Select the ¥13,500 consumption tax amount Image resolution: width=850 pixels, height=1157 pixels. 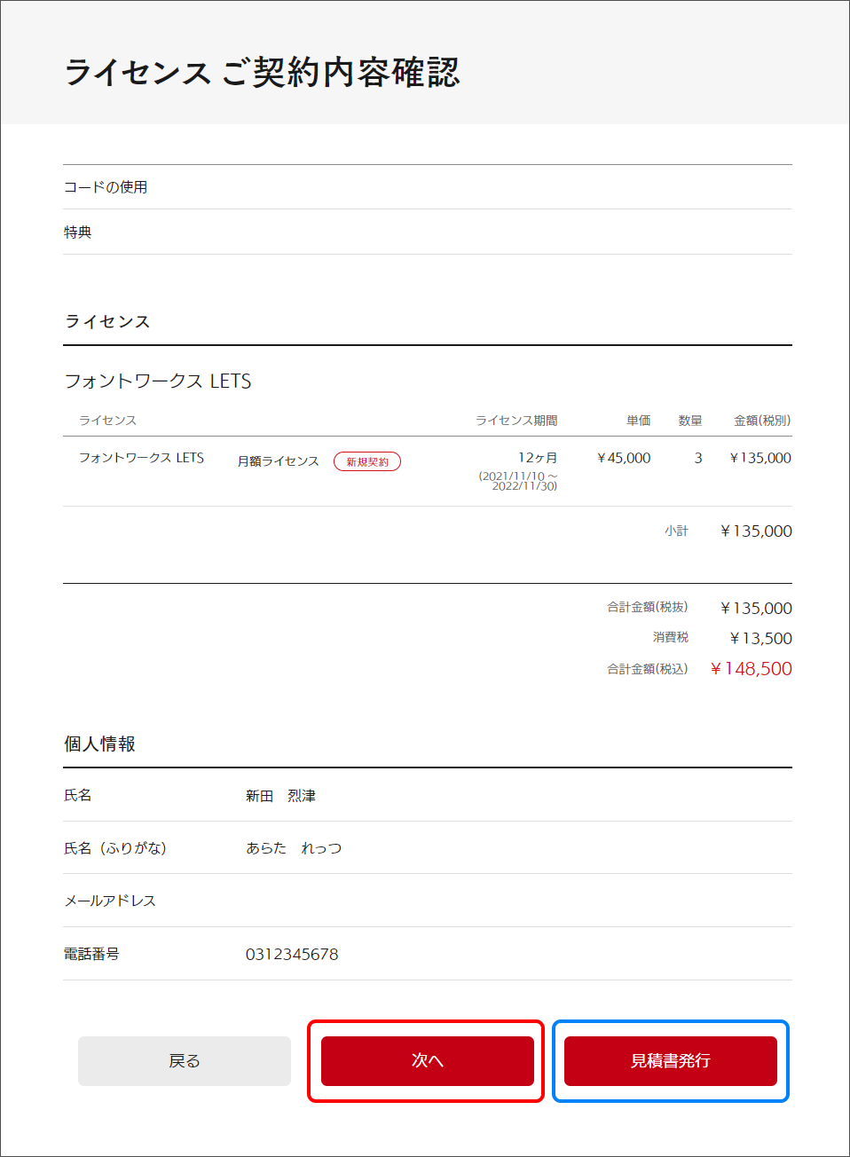coord(760,638)
